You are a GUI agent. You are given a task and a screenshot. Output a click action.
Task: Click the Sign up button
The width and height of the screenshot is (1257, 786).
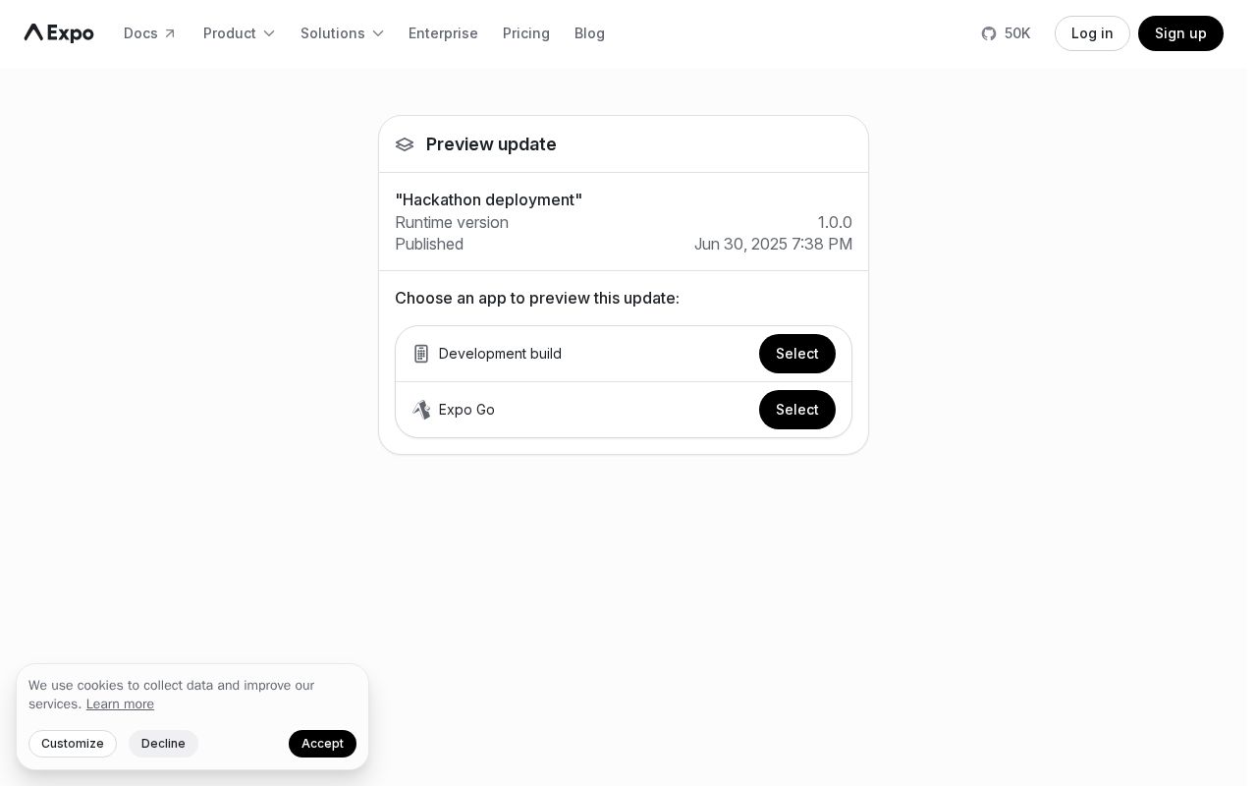1180,33
